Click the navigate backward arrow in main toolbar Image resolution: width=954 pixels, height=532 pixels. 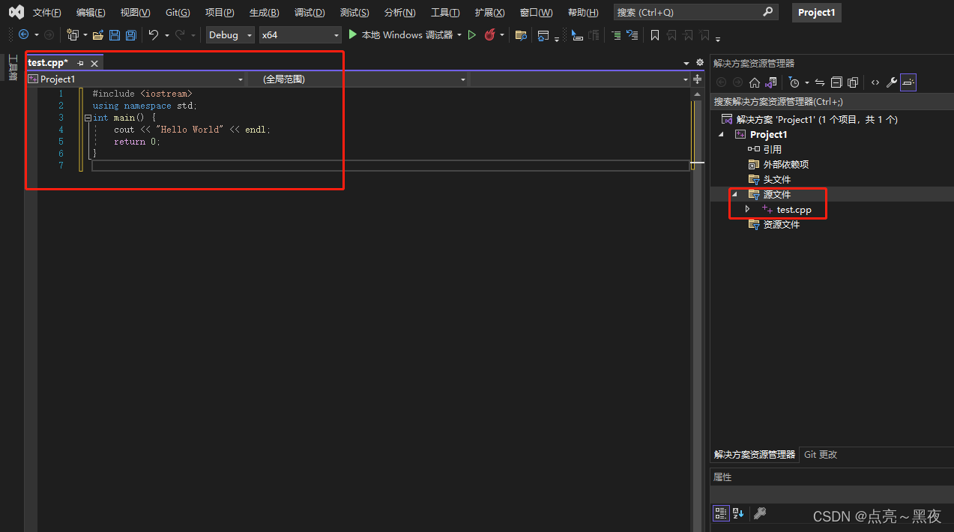23,34
